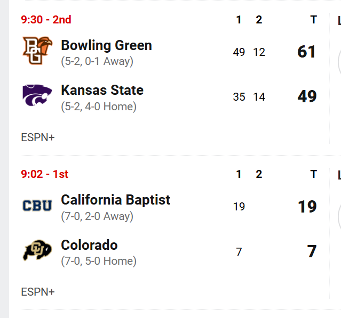Click Bowling Green's first-half score of 49
Image resolution: width=341 pixels, height=318 pixels.
[x=239, y=52]
